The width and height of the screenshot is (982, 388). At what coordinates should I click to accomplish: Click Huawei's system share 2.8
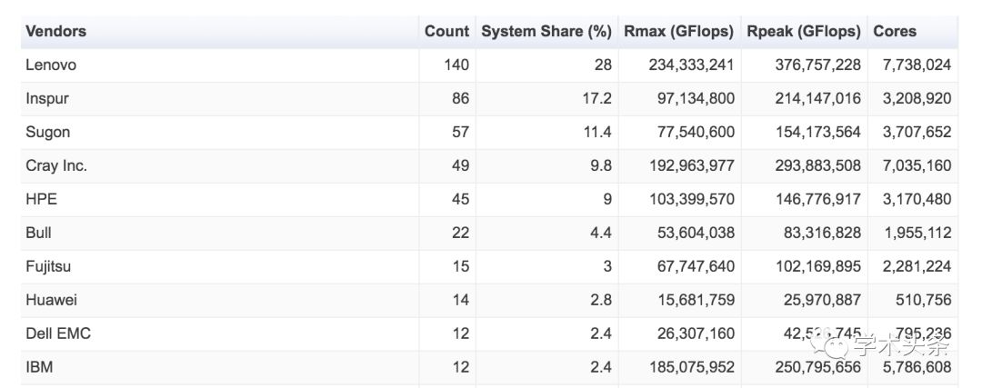tap(601, 300)
